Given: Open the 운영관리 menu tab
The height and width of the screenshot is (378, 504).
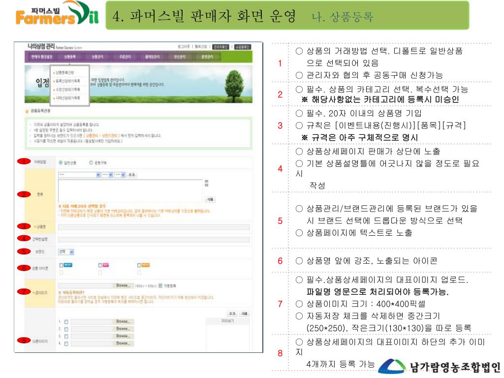Looking at the screenshot, I should pos(207,57).
